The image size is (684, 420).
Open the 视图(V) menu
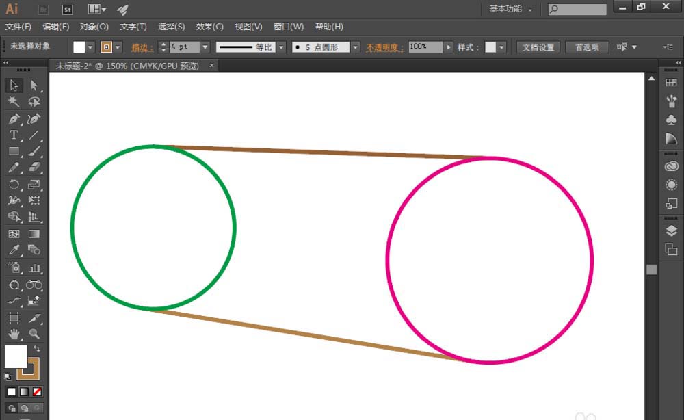249,27
